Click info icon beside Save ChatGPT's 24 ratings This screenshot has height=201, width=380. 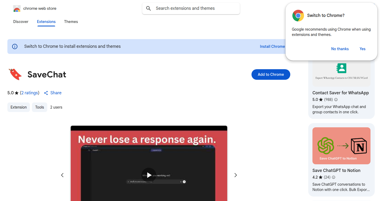click(x=334, y=177)
